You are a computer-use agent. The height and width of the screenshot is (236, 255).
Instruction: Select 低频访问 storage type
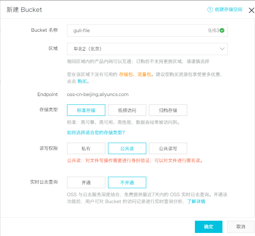(x=127, y=110)
